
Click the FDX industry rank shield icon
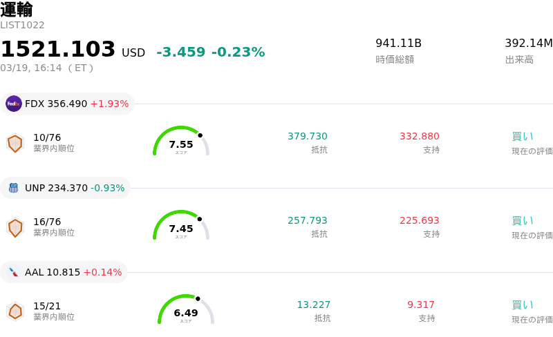(15, 143)
